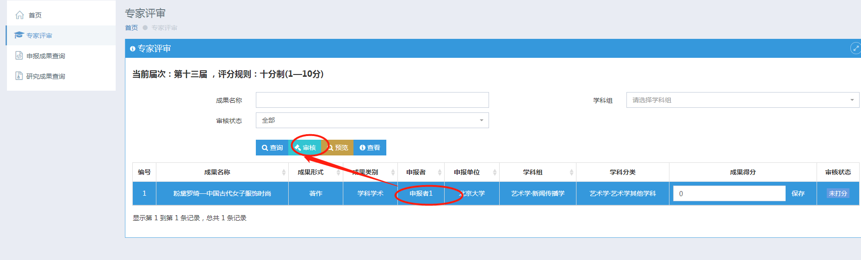Sort by 学科组 column header
The width and height of the screenshot is (861, 260).
click(x=538, y=172)
